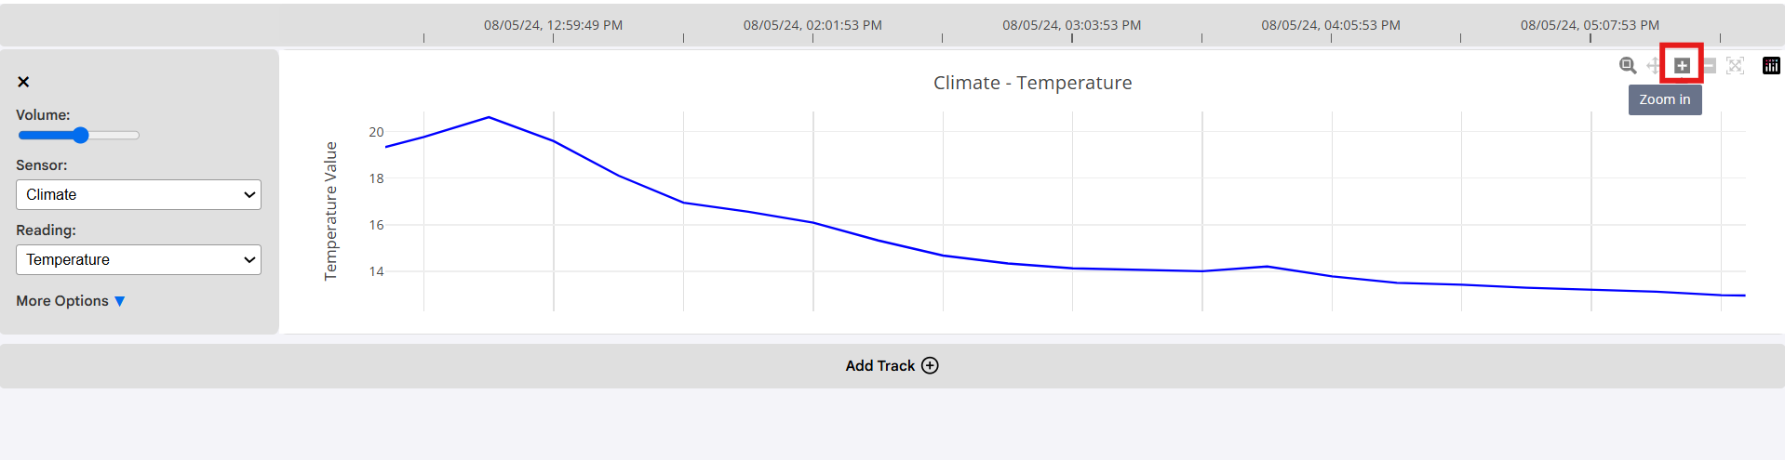Click the 03:03:53 PM timeline label
The width and height of the screenshot is (1785, 460).
(1071, 25)
